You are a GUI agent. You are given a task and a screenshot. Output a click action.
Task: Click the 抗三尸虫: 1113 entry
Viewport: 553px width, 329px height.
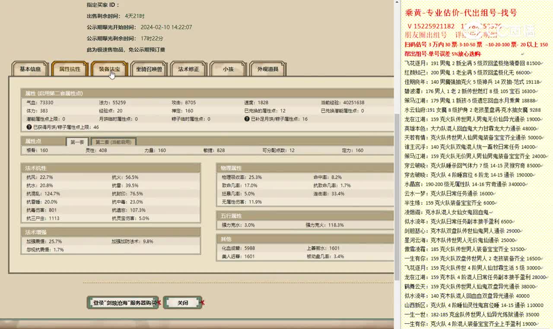point(43,218)
